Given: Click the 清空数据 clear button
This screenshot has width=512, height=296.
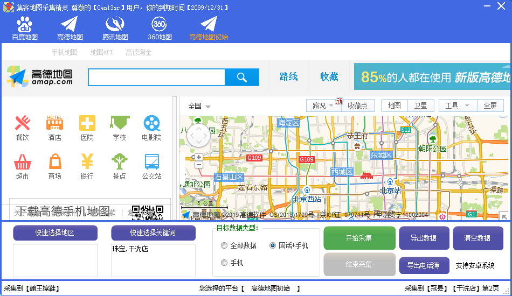Looking at the screenshot, I should (x=478, y=238).
